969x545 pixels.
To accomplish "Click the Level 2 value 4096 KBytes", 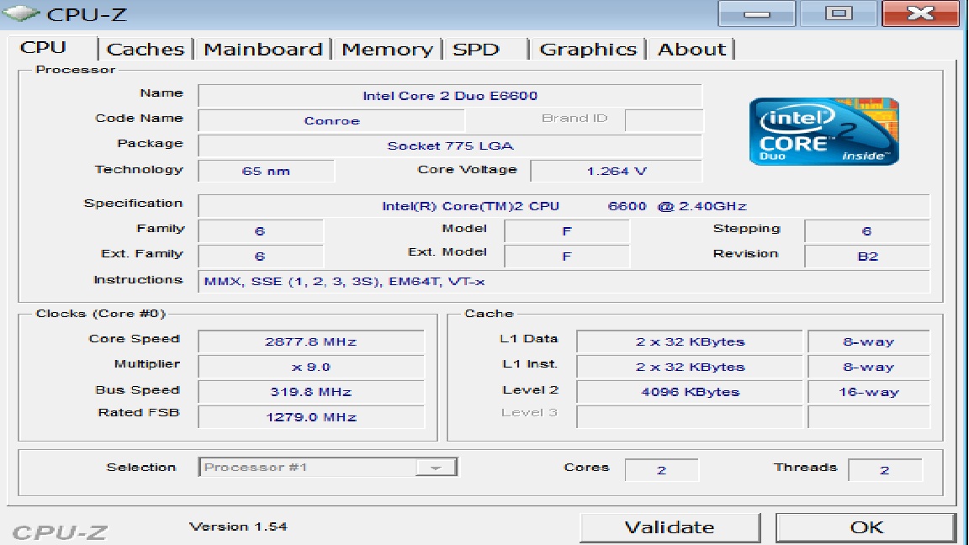I will [690, 392].
